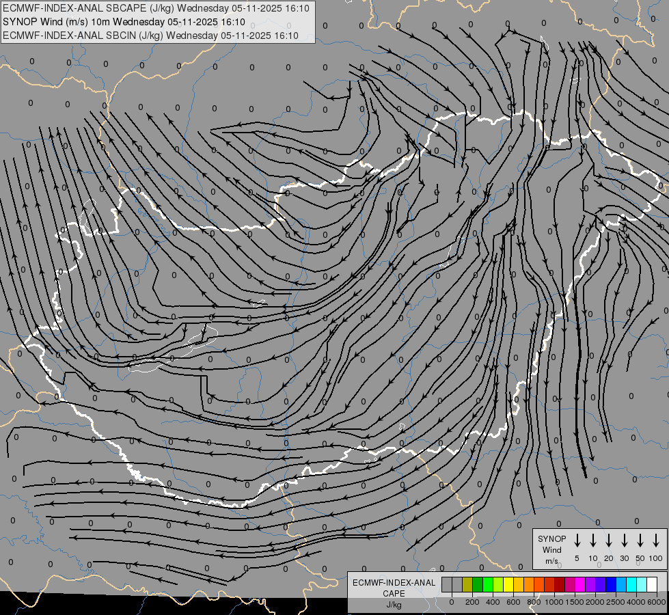Screen dimensions: 669x615
Task: Select the olive CAPE swatch right of 0
Action: point(467,585)
